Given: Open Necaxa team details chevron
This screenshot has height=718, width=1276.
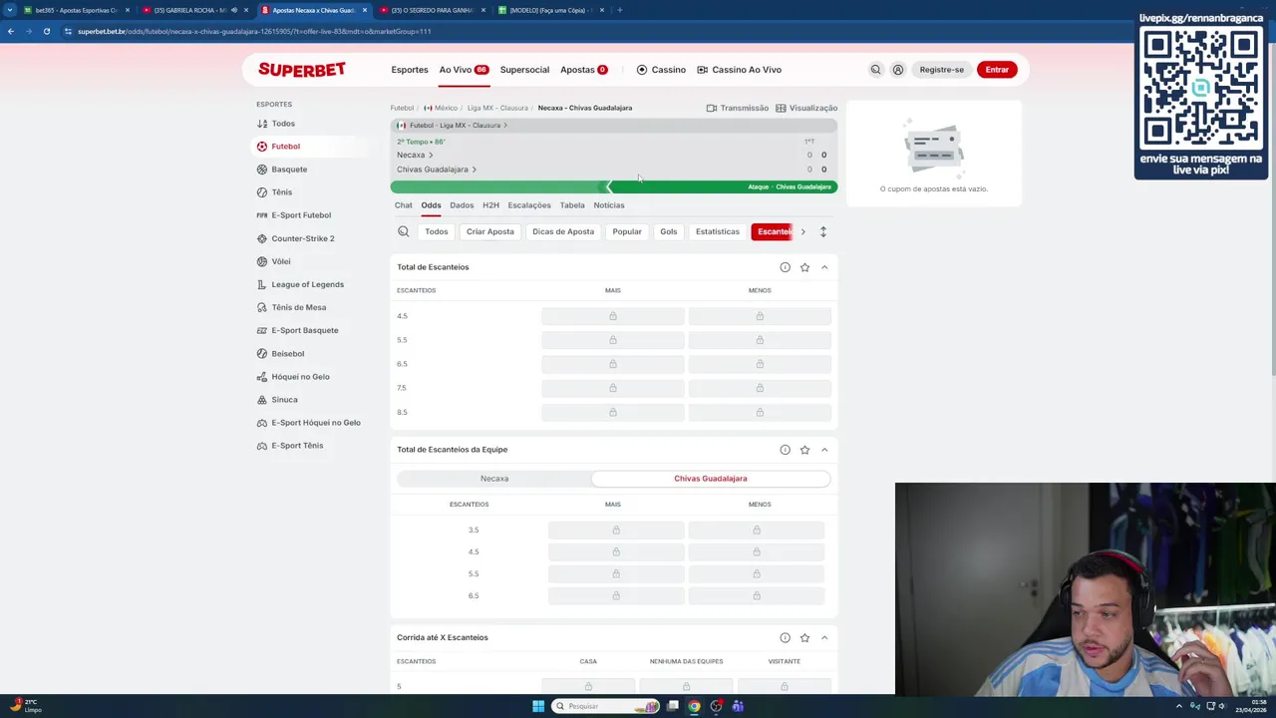Looking at the screenshot, I should (x=431, y=155).
